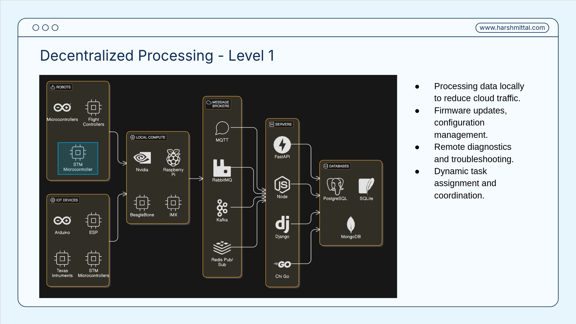Screen dimensions: 576x324
Task: Click the DATABASES group label
Action: coord(336,166)
